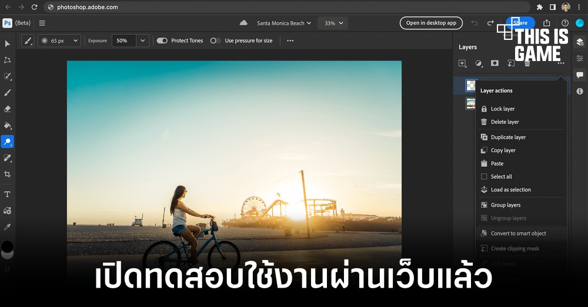Click the adjustment layer half-circle icon

pyautogui.click(x=479, y=63)
